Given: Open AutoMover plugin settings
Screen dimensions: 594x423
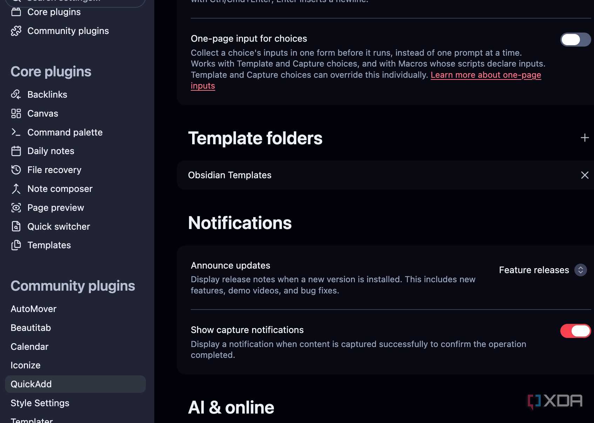Looking at the screenshot, I should tap(75, 309).
